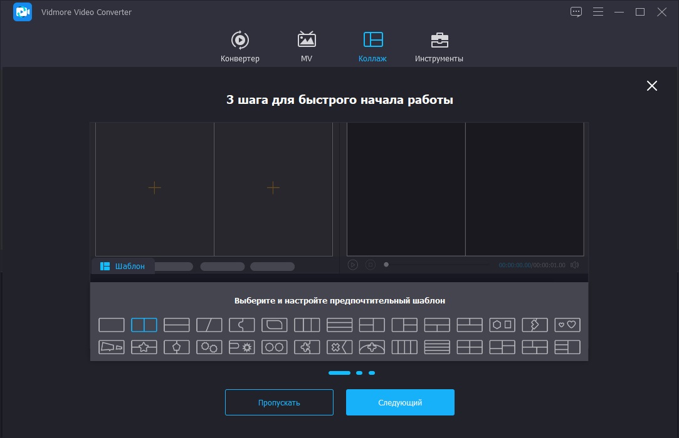Select the two circles collage template
Image resolution: width=679 pixels, height=438 pixels.
pyautogui.click(x=274, y=347)
